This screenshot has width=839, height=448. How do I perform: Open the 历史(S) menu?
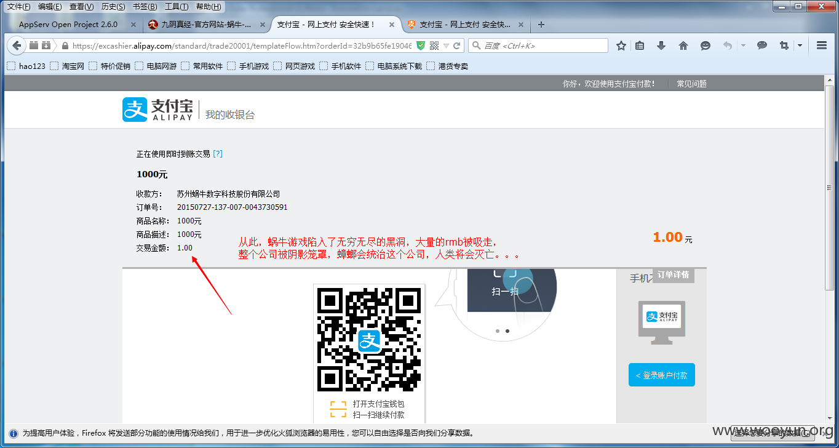[x=113, y=7]
